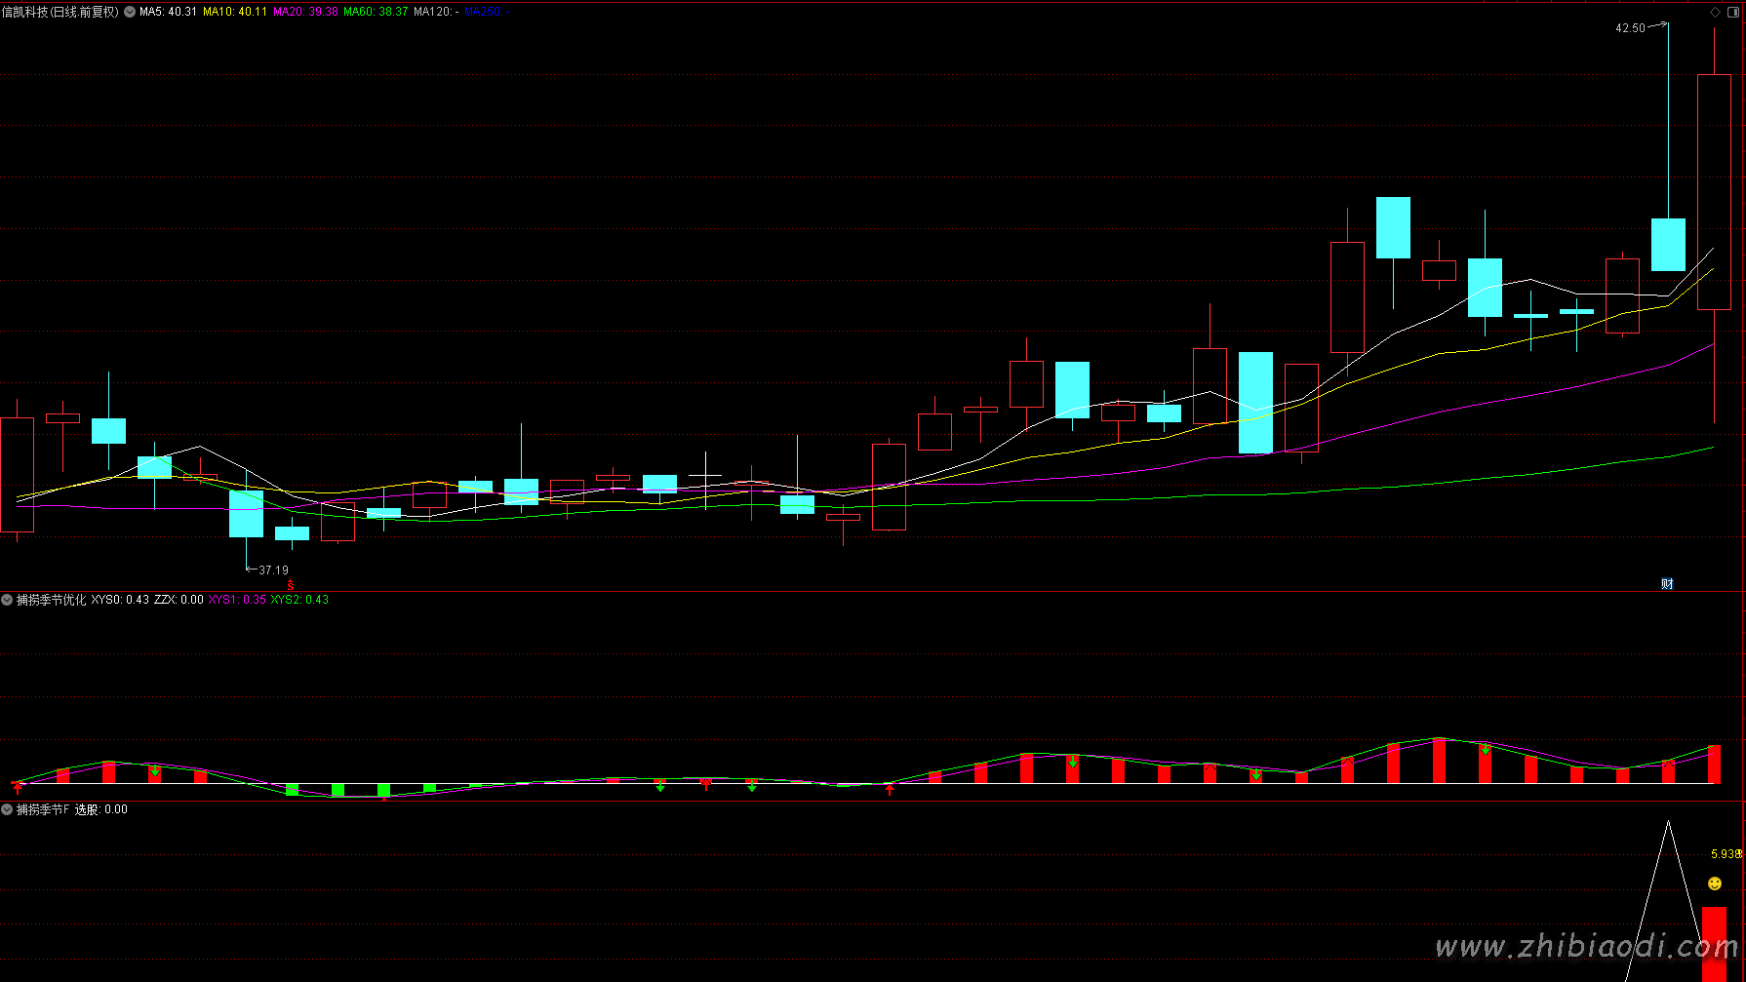1746x982 pixels.
Task: Expand the 捕捞季节F indicator panel menu
Action: (x=7, y=809)
